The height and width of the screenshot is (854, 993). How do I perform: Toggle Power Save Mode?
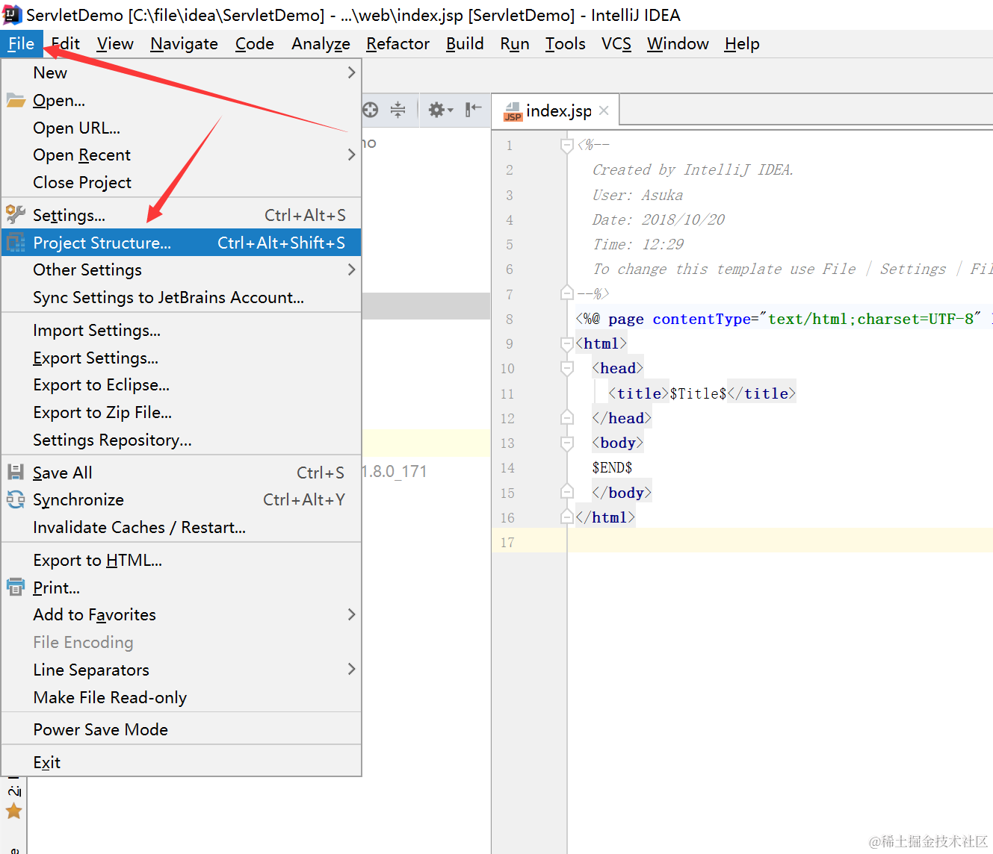182,729
